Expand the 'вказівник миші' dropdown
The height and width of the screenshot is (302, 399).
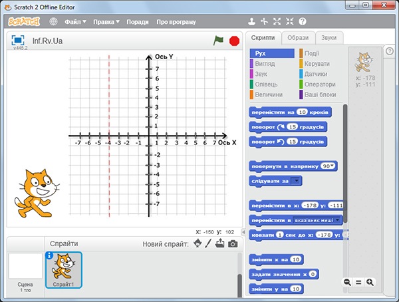click(x=338, y=220)
